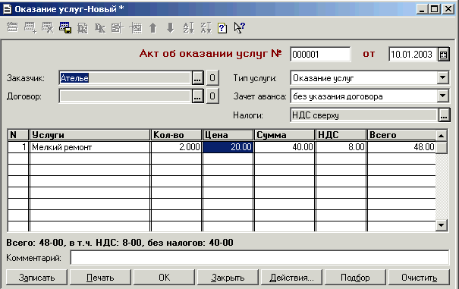Minimize the Оказание услуг window

(x=422, y=9)
